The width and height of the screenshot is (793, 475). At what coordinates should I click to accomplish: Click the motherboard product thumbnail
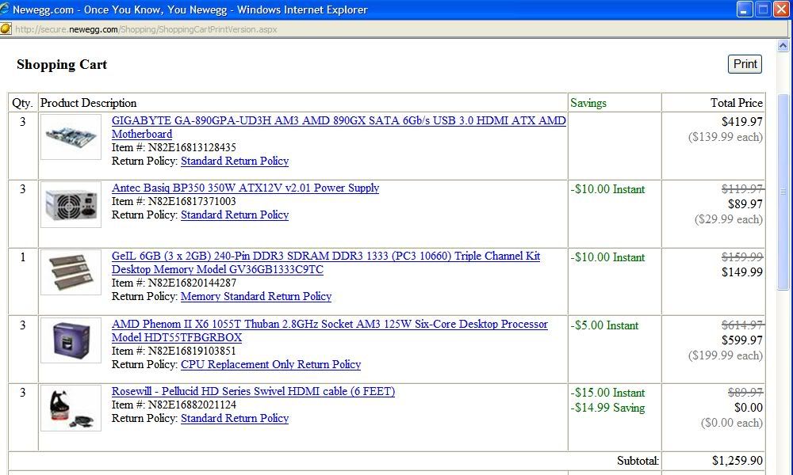(x=71, y=136)
